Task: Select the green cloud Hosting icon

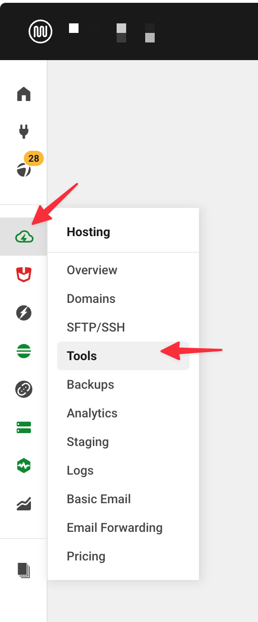Action: click(24, 237)
